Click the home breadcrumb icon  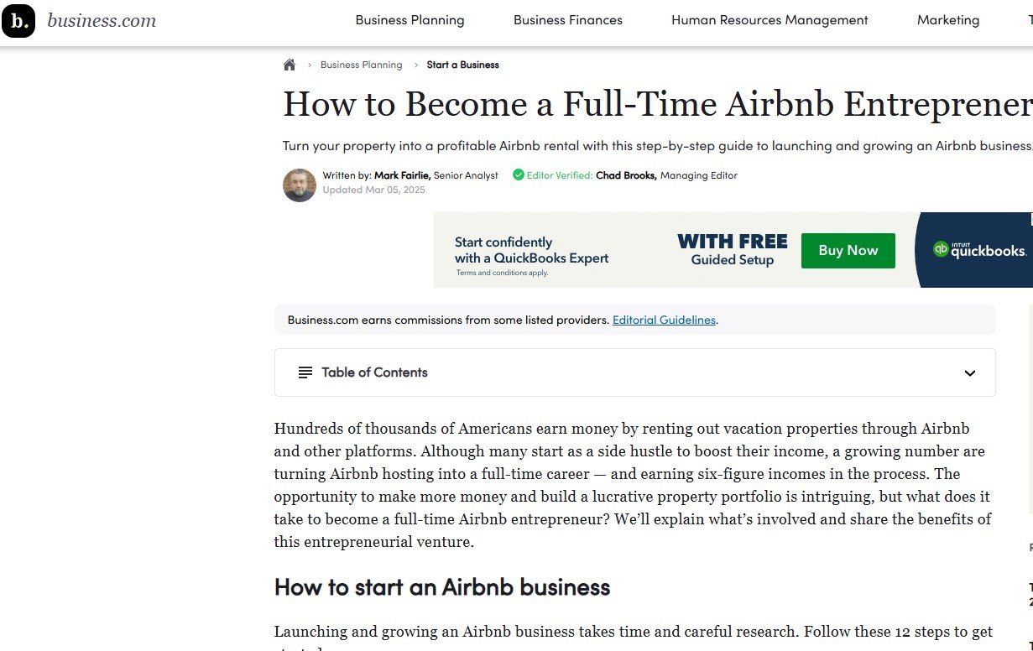pos(290,65)
